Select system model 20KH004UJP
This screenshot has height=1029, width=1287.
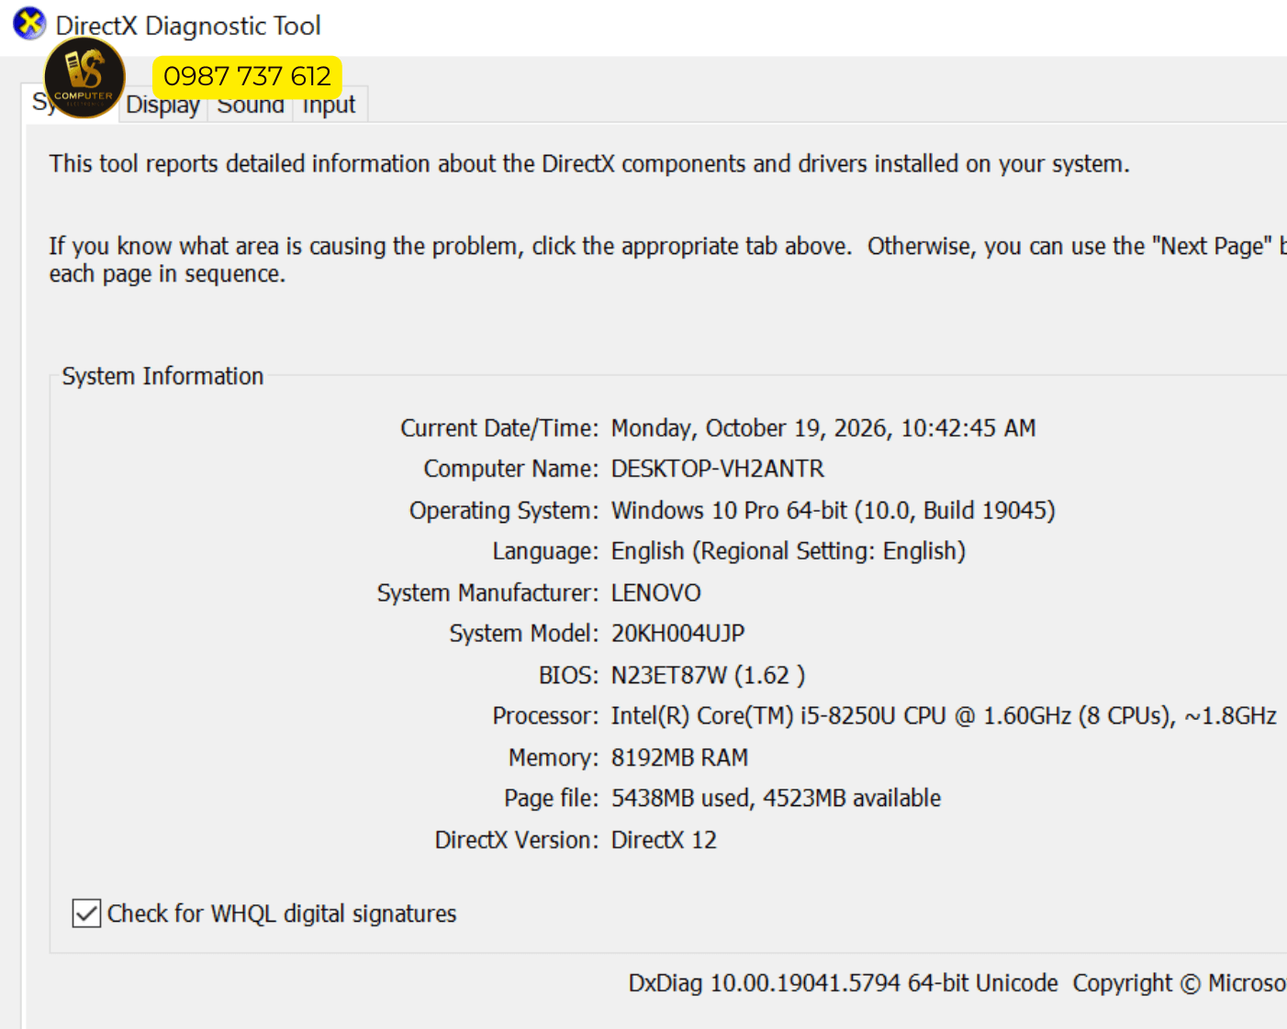click(678, 634)
